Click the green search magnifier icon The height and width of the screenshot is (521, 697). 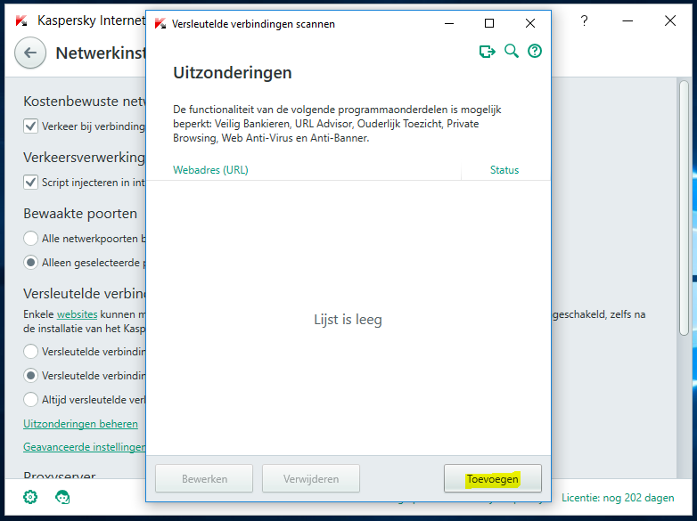[512, 51]
